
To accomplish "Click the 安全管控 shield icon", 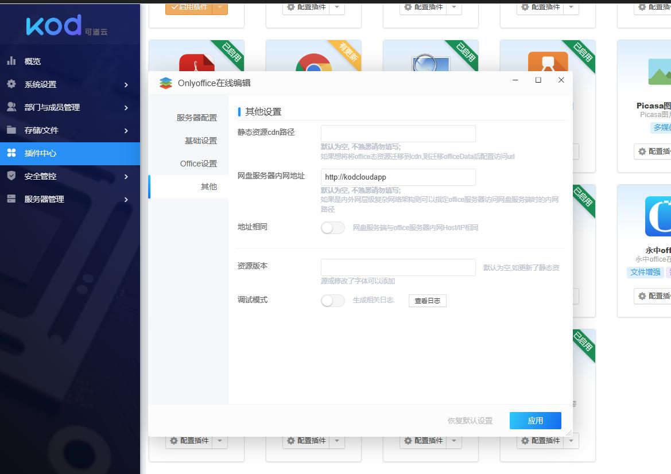I will coord(11,176).
